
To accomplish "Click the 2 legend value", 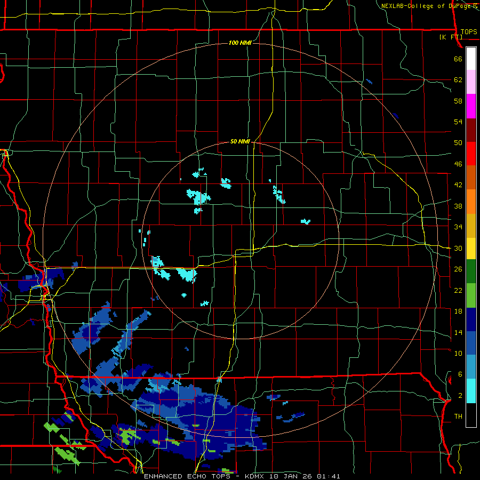I will [x=460, y=396].
